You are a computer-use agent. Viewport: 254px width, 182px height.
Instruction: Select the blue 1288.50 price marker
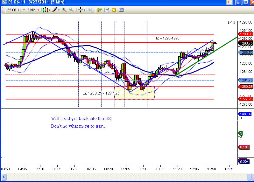tap(246, 52)
